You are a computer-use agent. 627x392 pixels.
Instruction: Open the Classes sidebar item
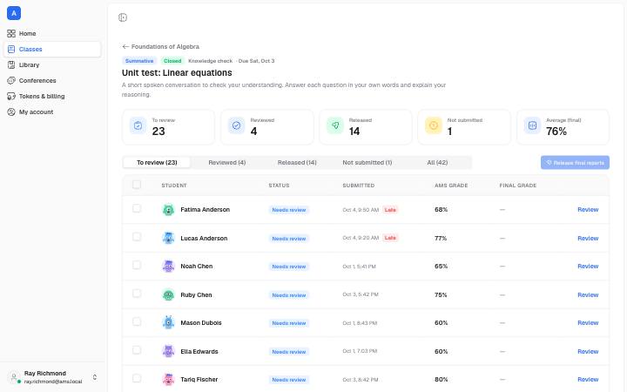pos(52,49)
